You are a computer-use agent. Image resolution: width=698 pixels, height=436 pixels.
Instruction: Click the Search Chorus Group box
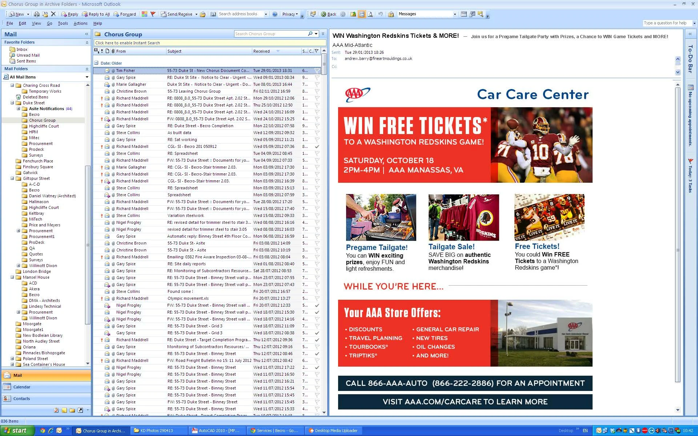coord(271,34)
